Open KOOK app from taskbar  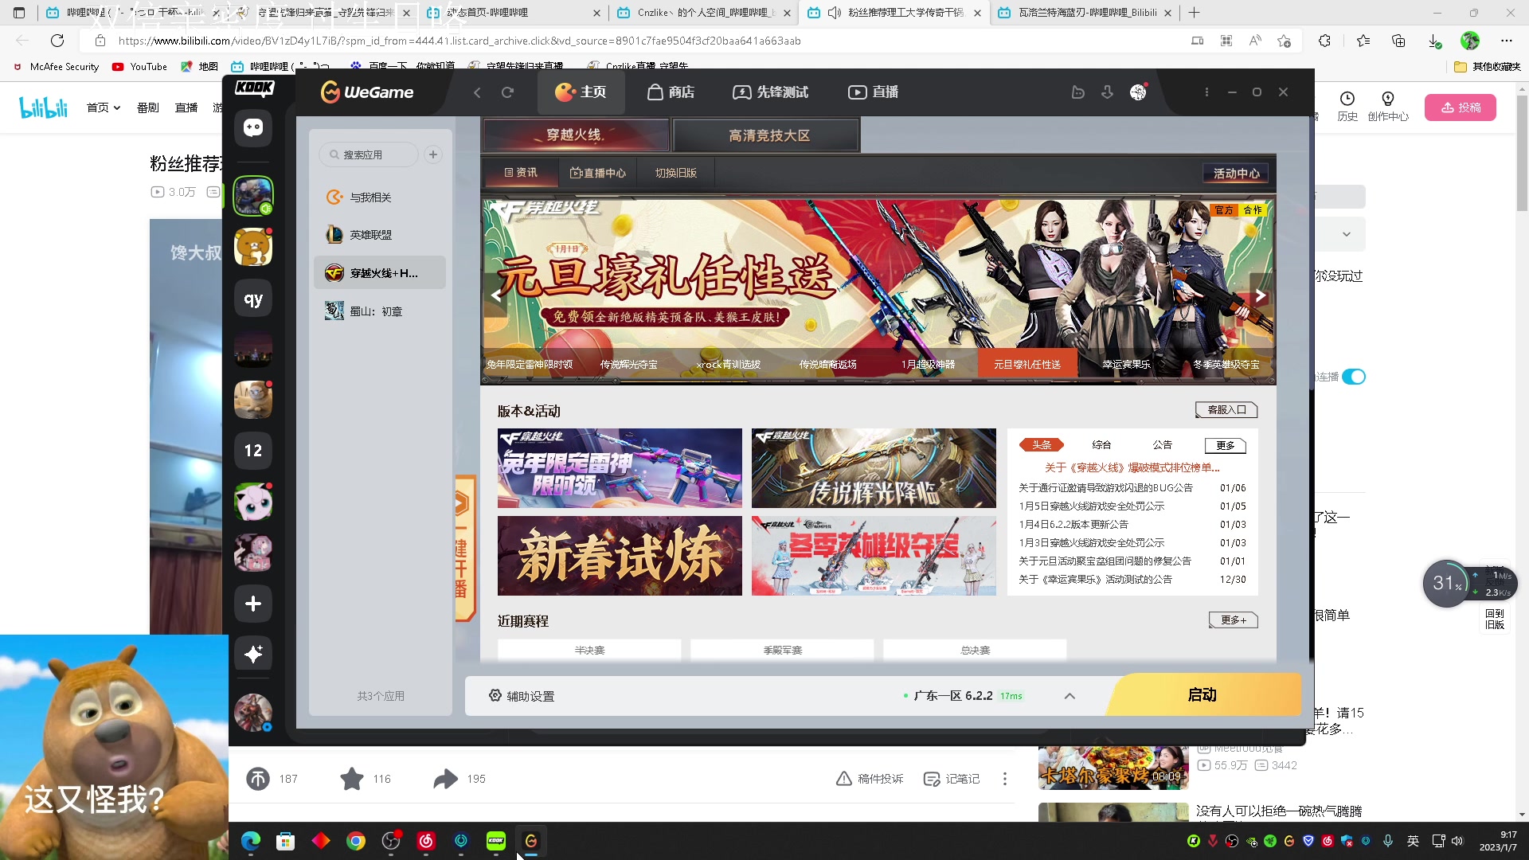click(496, 841)
